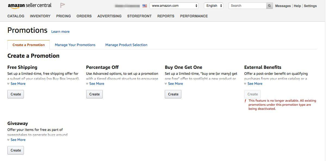Image resolution: width=326 pixels, height=161 pixels.
Task: Click the search magnifier button
Action: 269,6
